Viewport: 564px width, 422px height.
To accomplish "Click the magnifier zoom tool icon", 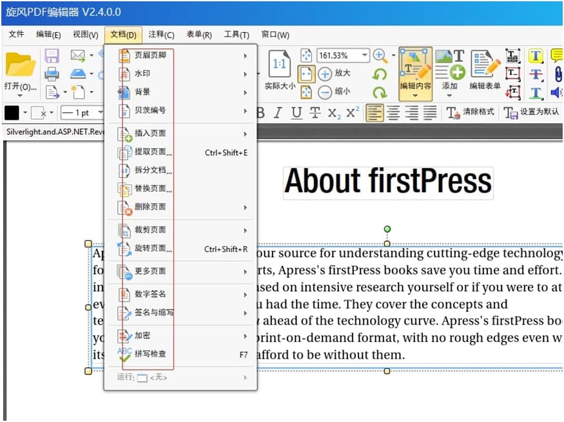I will [380, 55].
